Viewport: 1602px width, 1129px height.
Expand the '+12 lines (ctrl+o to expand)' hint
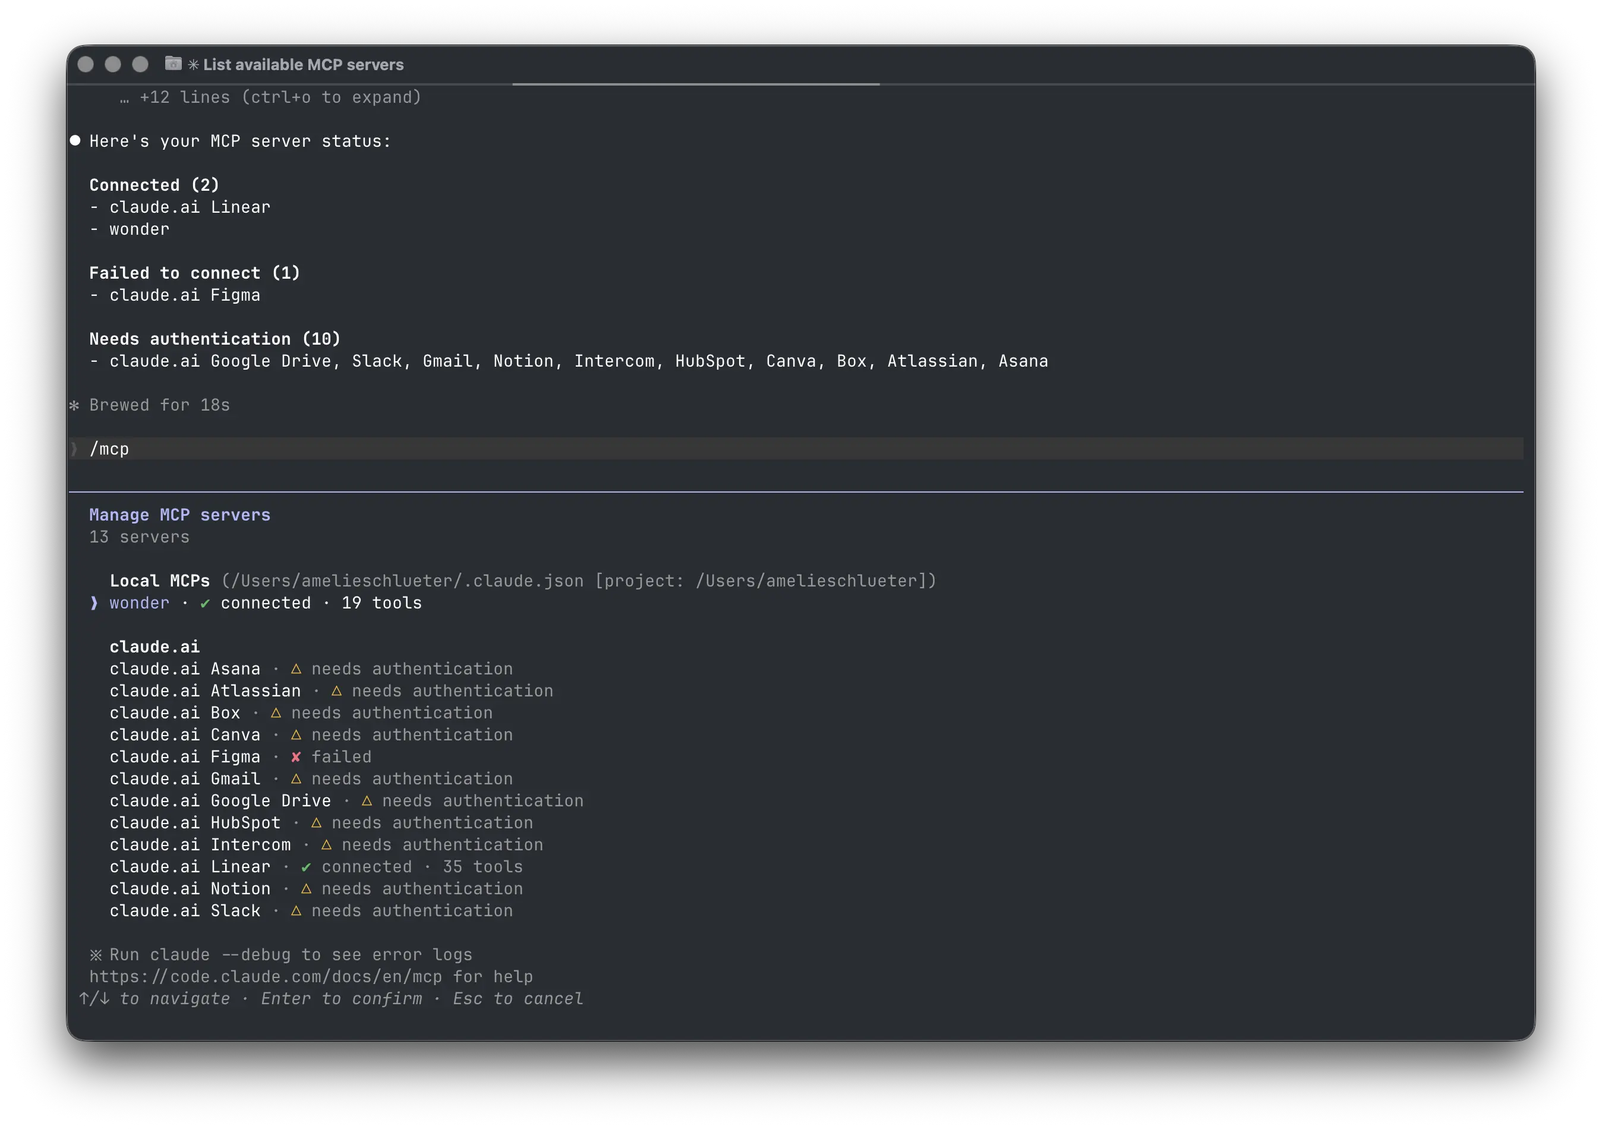(x=271, y=97)
